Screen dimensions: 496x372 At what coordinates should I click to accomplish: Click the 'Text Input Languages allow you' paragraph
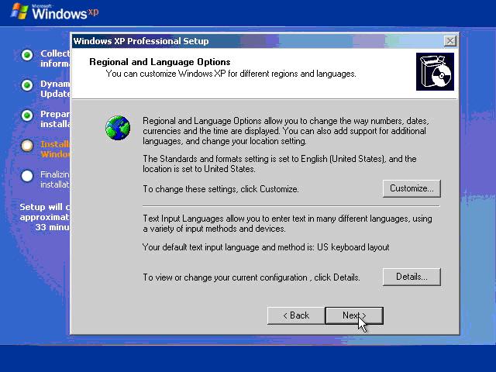coord(288,223)
